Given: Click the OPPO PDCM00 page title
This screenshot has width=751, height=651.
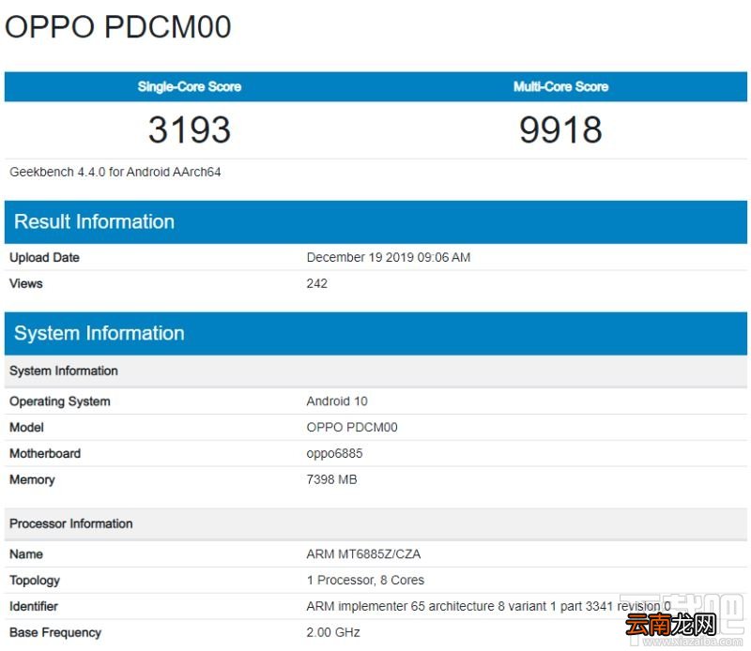Looking at the screenshot, I should 118,27.
